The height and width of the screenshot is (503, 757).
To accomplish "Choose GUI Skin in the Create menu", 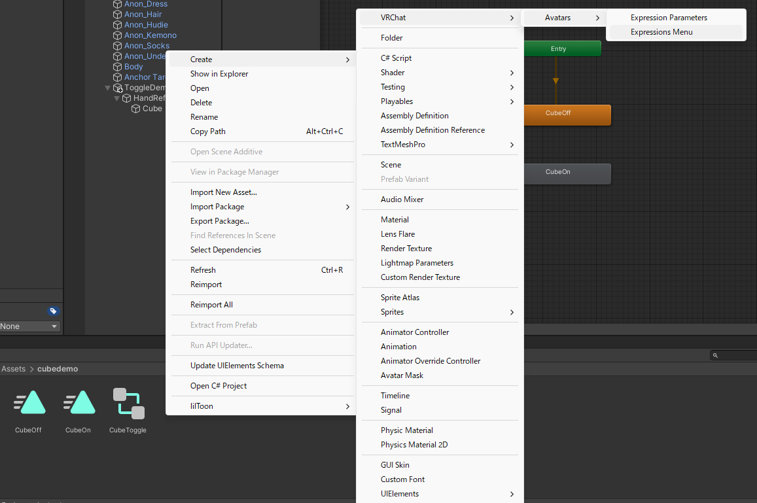I will pos(440,465).
